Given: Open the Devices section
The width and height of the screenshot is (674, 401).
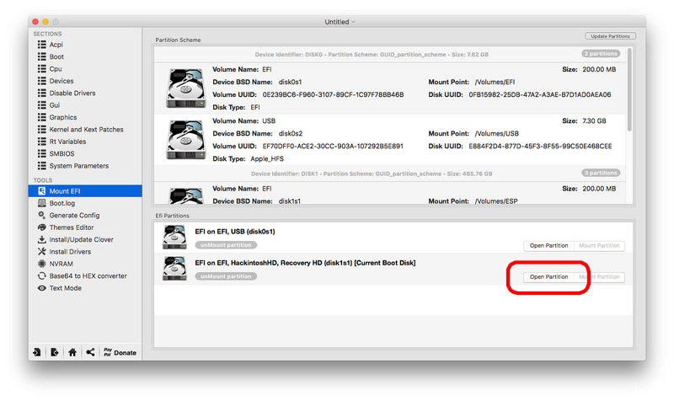Looking at the screenshot, I should pyautogui.click(x=61, y=81).
